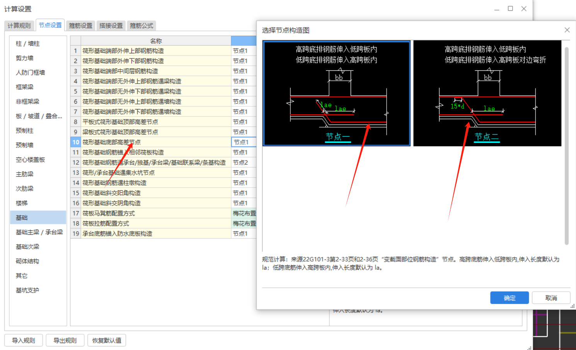Select 非框架梁 category
576x350 pixels.
point(38,101)
